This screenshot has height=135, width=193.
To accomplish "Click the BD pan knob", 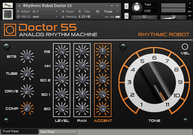I will (x=82, y=109).
